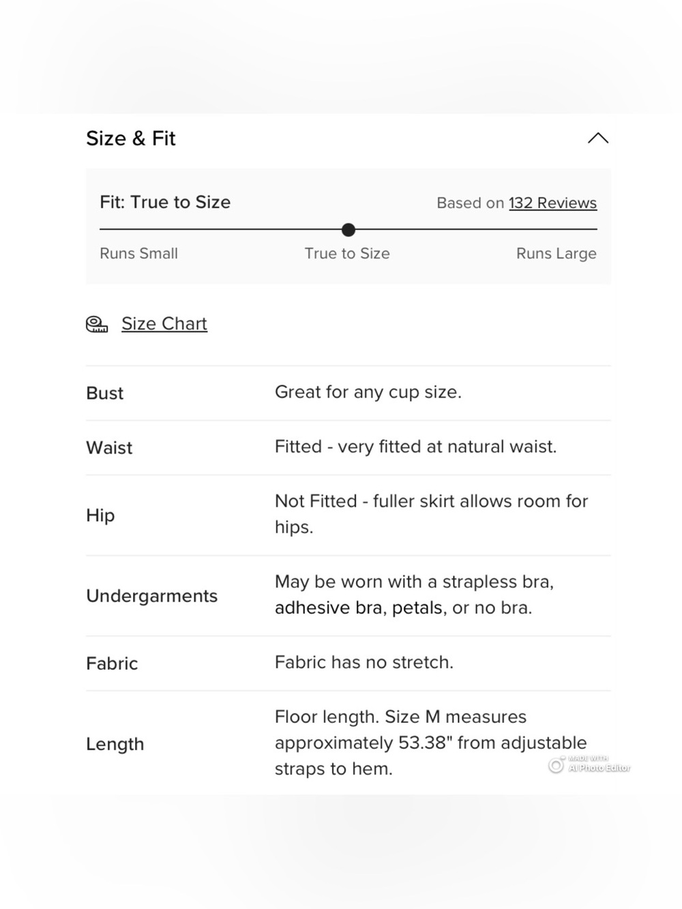Click the Floor length measurement description

pos(431,743)
